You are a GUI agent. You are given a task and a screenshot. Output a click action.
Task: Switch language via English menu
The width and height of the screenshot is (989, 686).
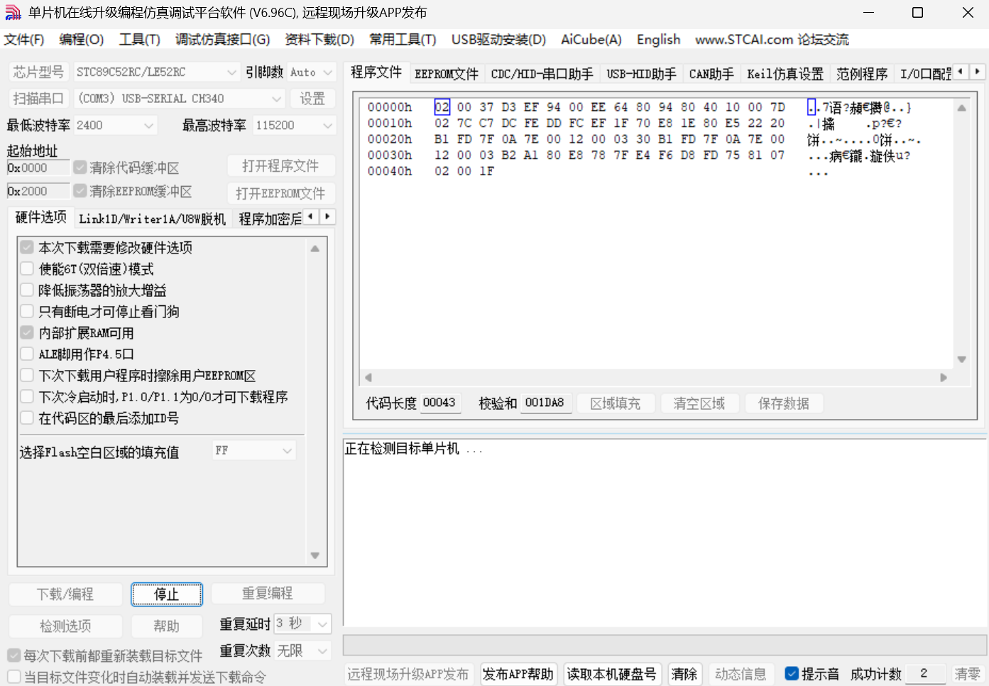[x=658, y=40]
